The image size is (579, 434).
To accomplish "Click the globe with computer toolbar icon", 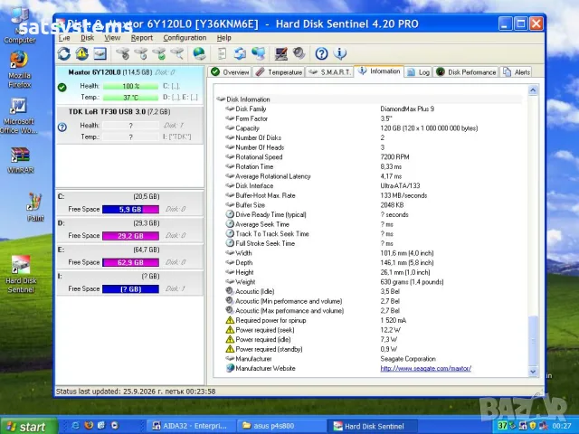I will pyautogui.click(x=259, y=54).
